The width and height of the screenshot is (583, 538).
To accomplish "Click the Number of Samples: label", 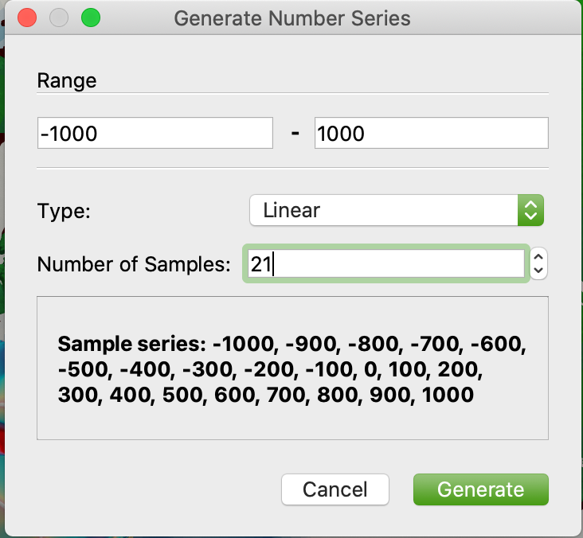I will (x=134, y=264).
